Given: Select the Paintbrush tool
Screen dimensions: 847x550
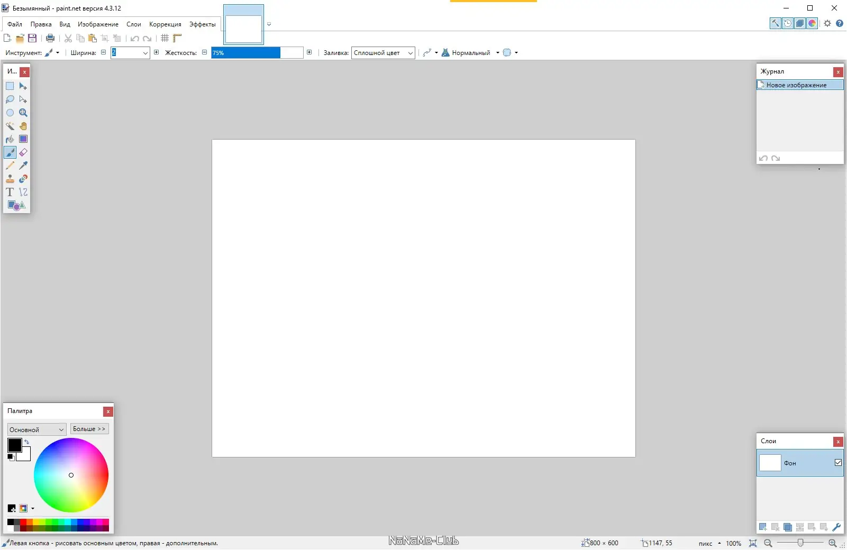Looking at the screenshot, I should point(10,152).
